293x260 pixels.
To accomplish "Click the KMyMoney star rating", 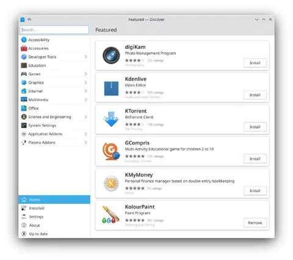I will [x=135, y=188].
